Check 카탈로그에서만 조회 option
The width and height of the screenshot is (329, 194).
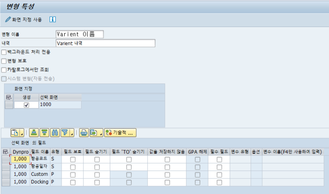pos(4,70)
